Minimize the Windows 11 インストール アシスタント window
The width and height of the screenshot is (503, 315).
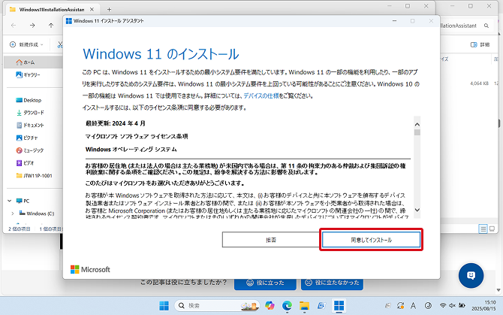click(x=394, y=21)
